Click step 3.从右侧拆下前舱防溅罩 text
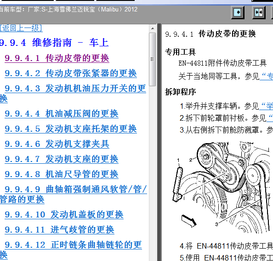The image size is (273, 261). 226,130
